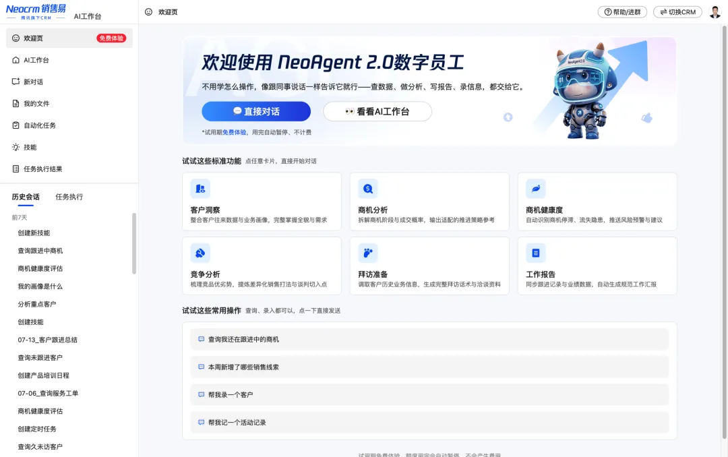Open history chat 查询未跟进客户
Image resolution: width=728 pixels, height=457 pixels.
(x=40, y=358)
